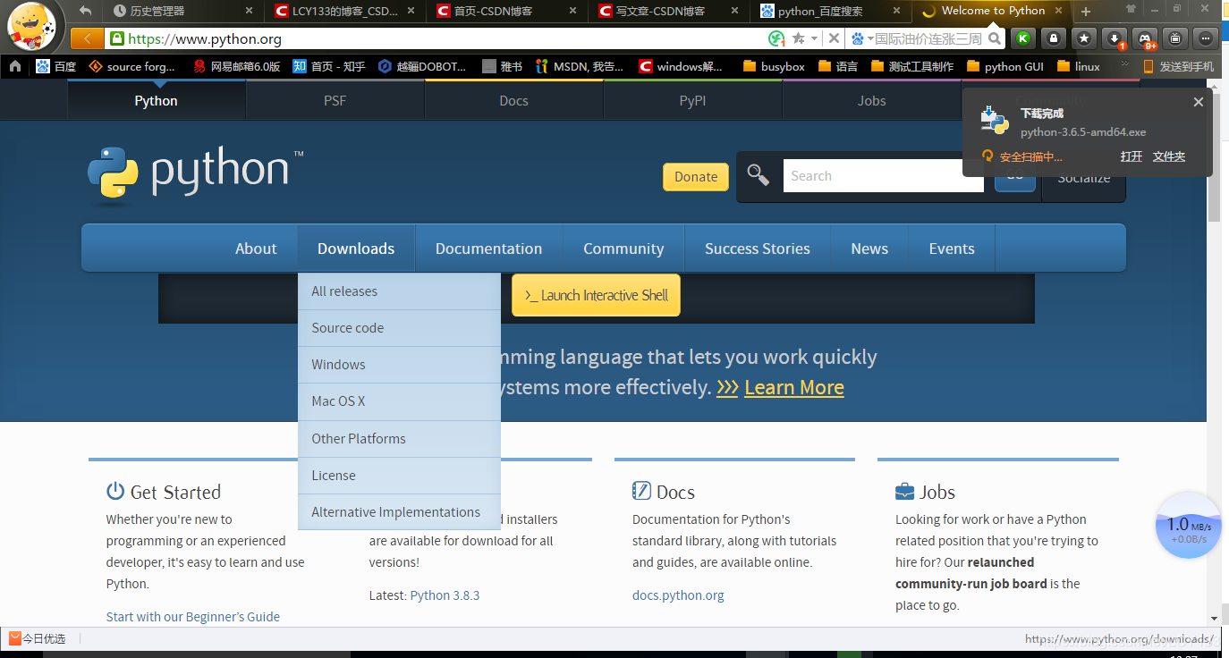
Task: Open Start with our Beginner's Guide link
Action: [x=193, y=617]
